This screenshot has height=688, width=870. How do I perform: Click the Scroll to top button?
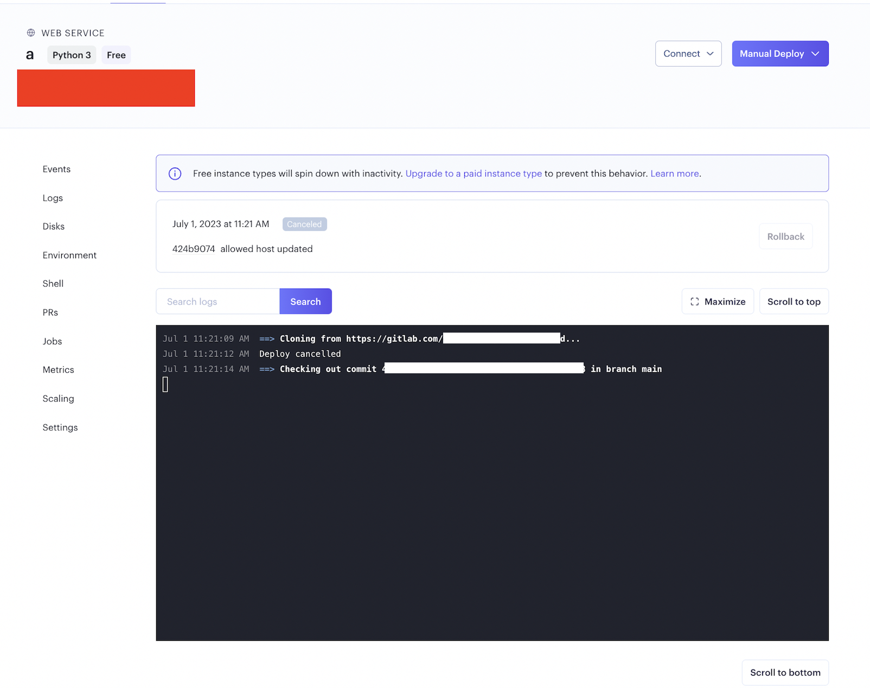pyautogui.click(x=794, y=302)
